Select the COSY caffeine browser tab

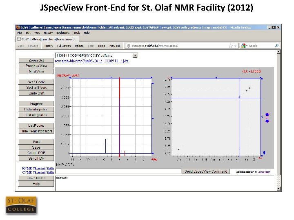[x=47, y=39]
